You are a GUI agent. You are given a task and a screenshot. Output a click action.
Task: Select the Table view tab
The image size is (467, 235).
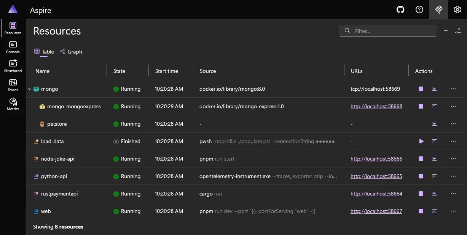[44, 52]
